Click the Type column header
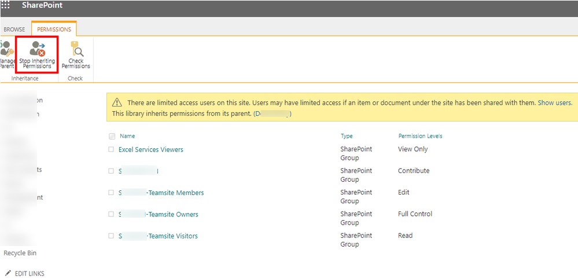This screenshot has height=279, width=578. click(x=347, y=136)
